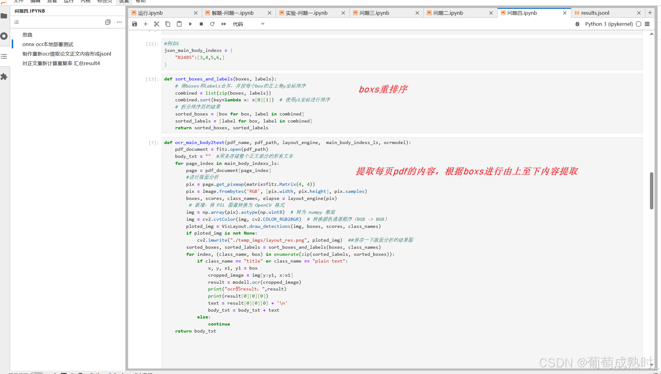The height and width of the screenshot is (374, 661).
Task: Open the extension manager puzzle icon
Action: click(4, 77)
